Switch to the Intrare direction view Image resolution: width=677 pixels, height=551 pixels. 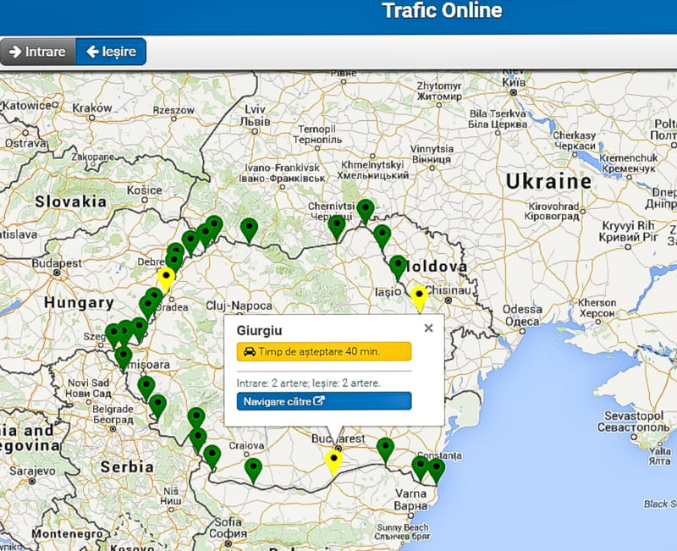[x=38, y=52]
